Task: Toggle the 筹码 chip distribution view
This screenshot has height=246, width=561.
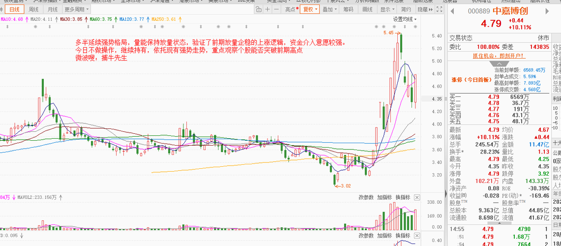Action: coord(348,10)
